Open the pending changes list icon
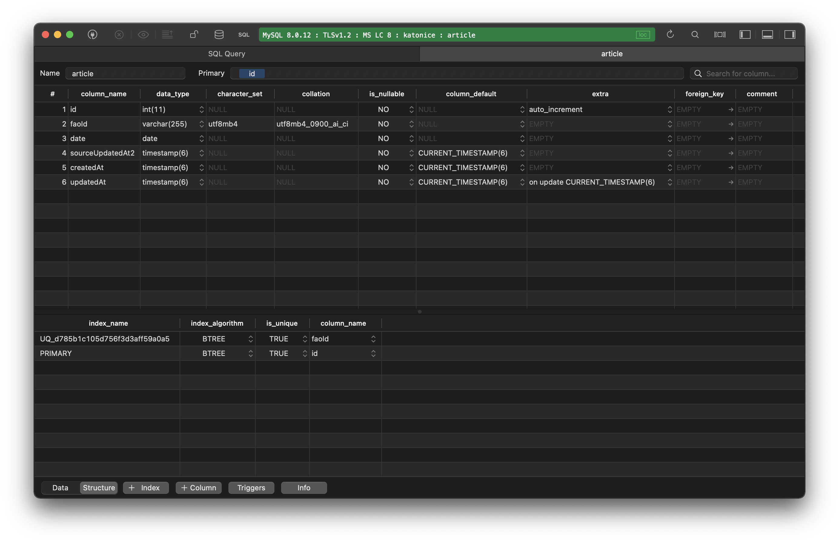839x543 pixels. (167, 35)
